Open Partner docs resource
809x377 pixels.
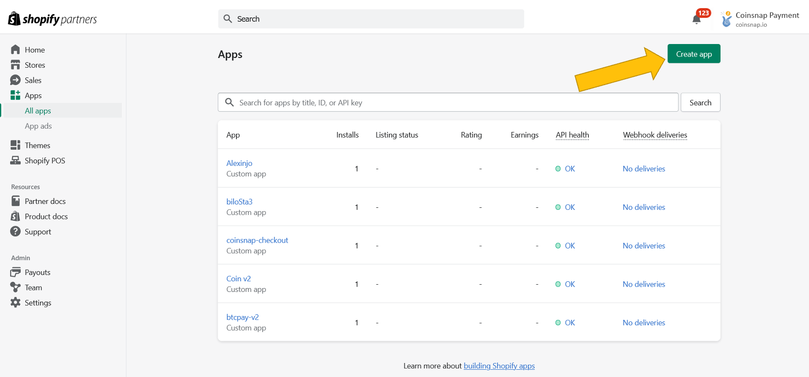pos(45,201)
